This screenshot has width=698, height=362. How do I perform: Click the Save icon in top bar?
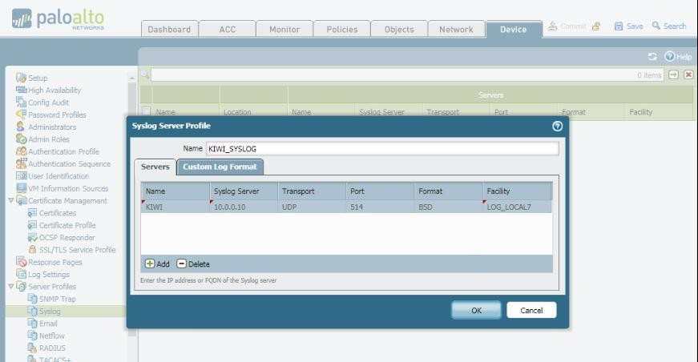(x=619, y=26)
